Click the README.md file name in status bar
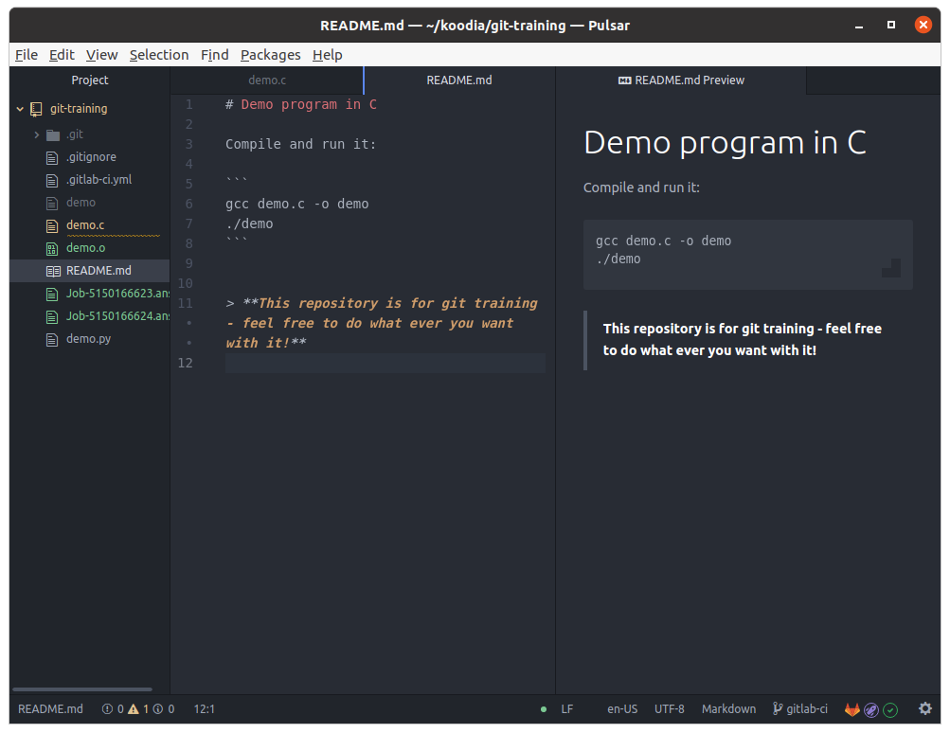This screenshot has width=950, height=733. [50, 708]
